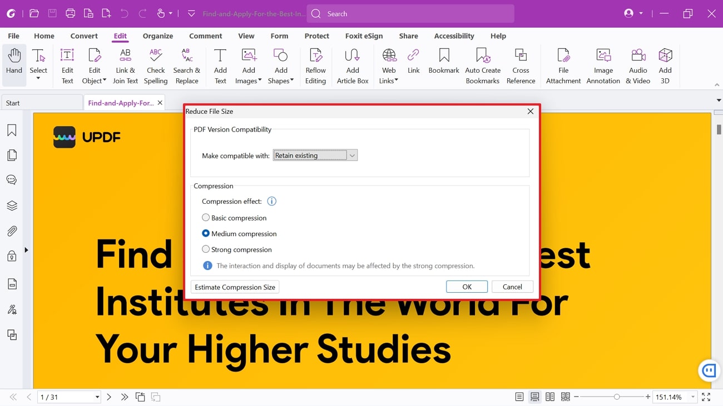Viewport: 723px width, 406px height.
Task: Open the 'Make compatible with' dropdown
Action: [x=352, y=155]
